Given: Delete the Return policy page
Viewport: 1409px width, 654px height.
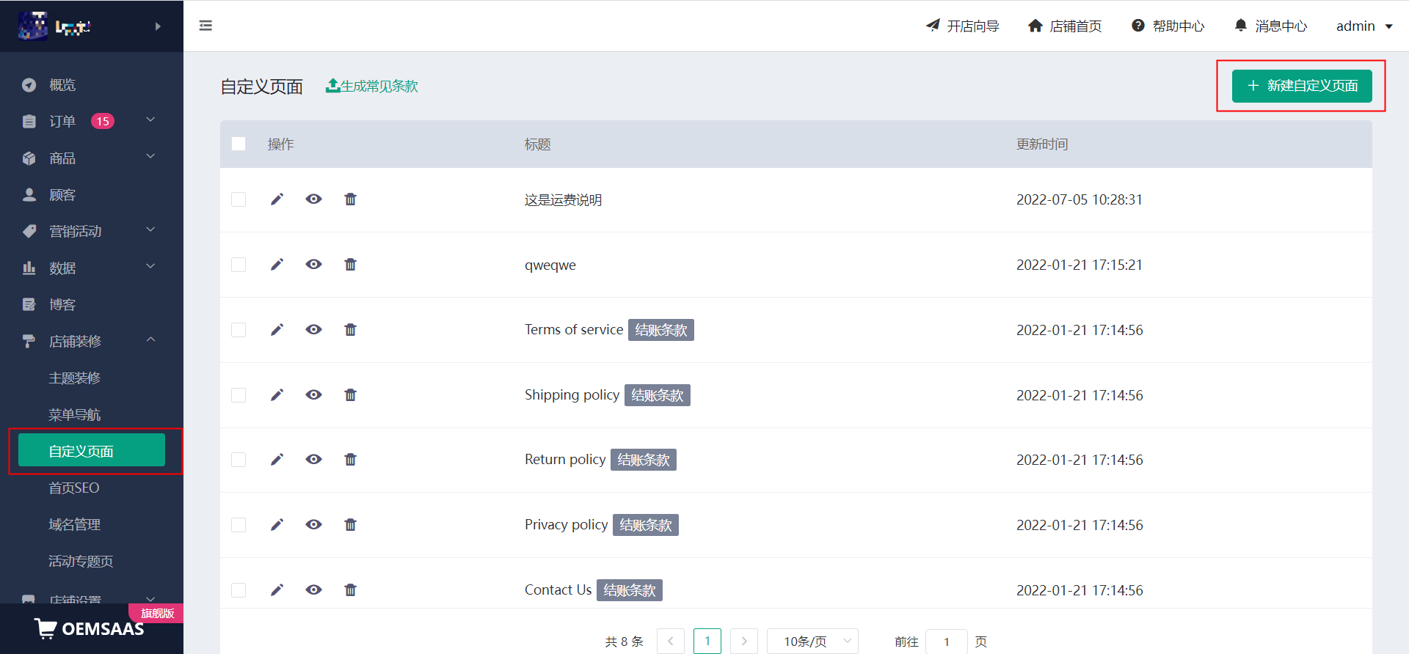Looking at the screenshot, I should click(x=351, y=460).
